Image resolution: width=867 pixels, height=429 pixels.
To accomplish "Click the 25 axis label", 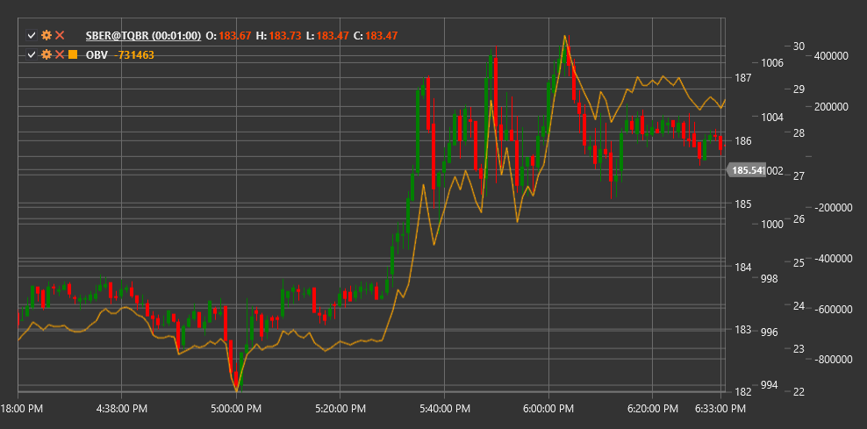I will [x=799, y=262].
